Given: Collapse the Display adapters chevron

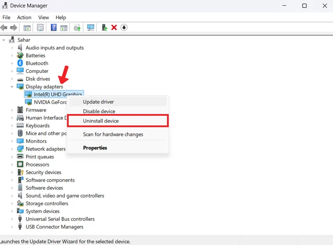Looking at the screenshot, I should (x=12, y=87).
